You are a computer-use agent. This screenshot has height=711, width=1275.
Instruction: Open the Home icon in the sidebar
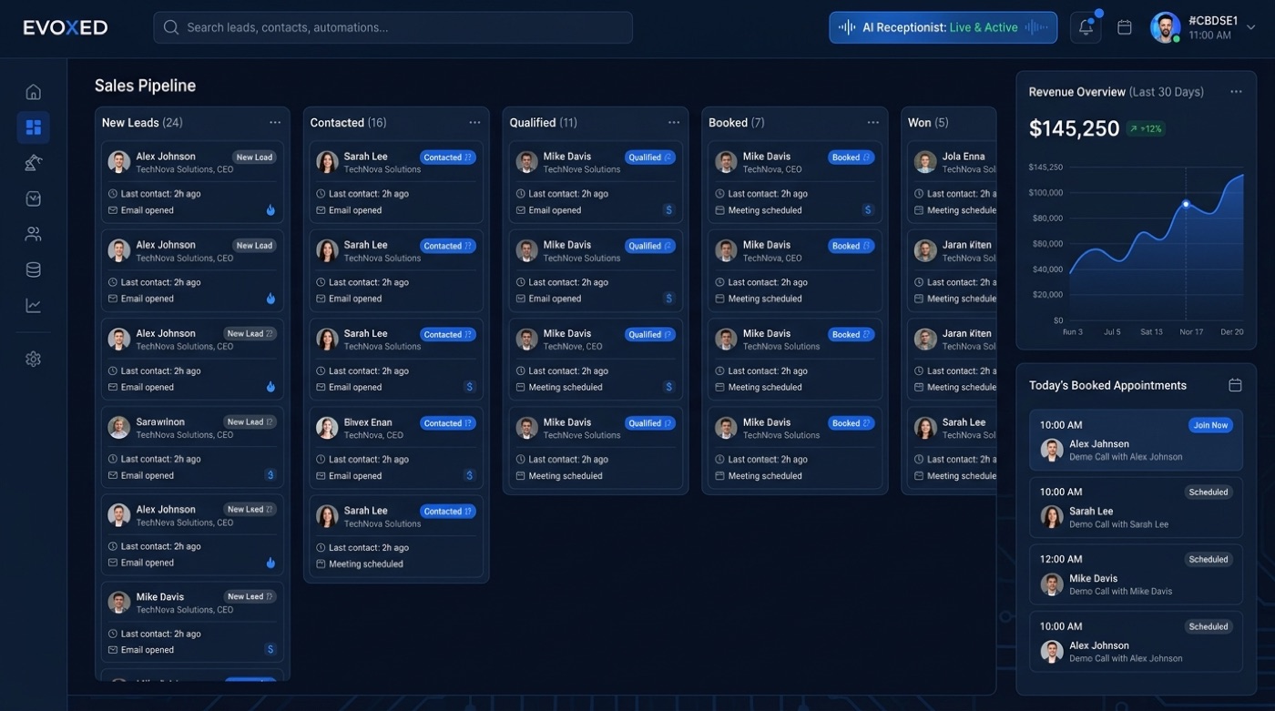(x=33, y=92)
